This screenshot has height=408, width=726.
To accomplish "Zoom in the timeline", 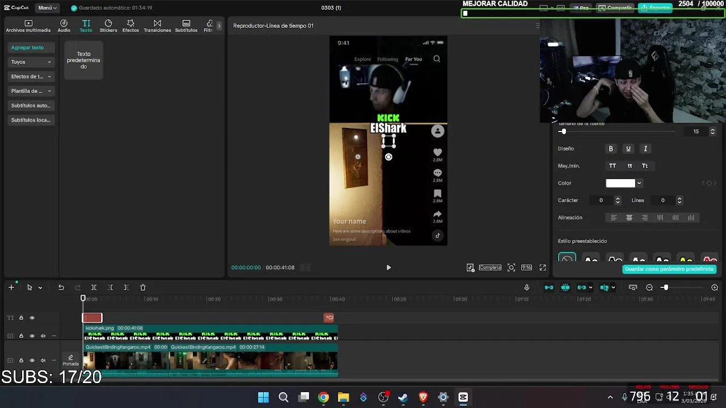I will coord(715,287).
